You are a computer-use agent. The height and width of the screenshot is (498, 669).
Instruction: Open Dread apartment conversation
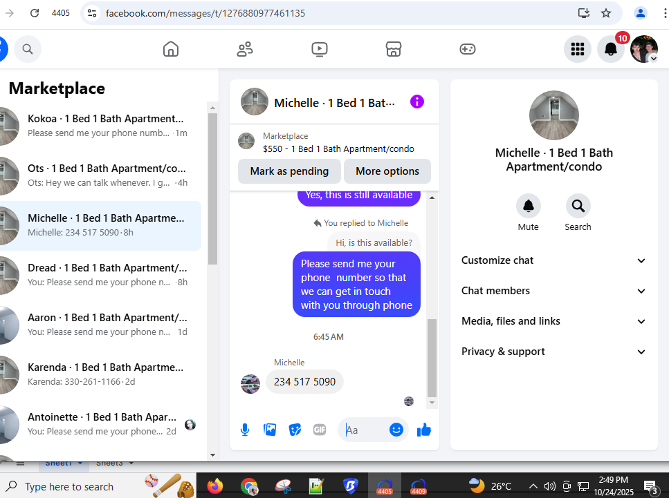coord(101,275)
